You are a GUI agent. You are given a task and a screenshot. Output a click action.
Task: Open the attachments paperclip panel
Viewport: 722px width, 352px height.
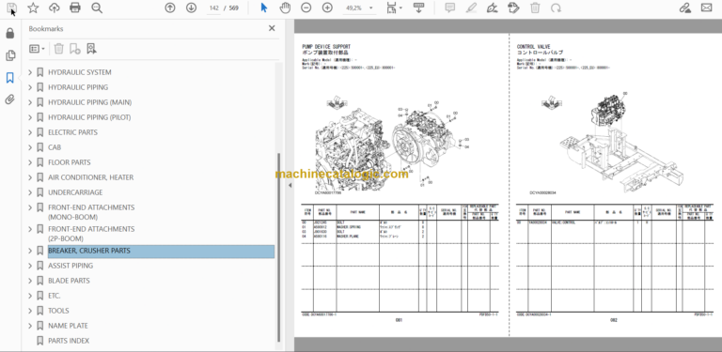point(10,99)
